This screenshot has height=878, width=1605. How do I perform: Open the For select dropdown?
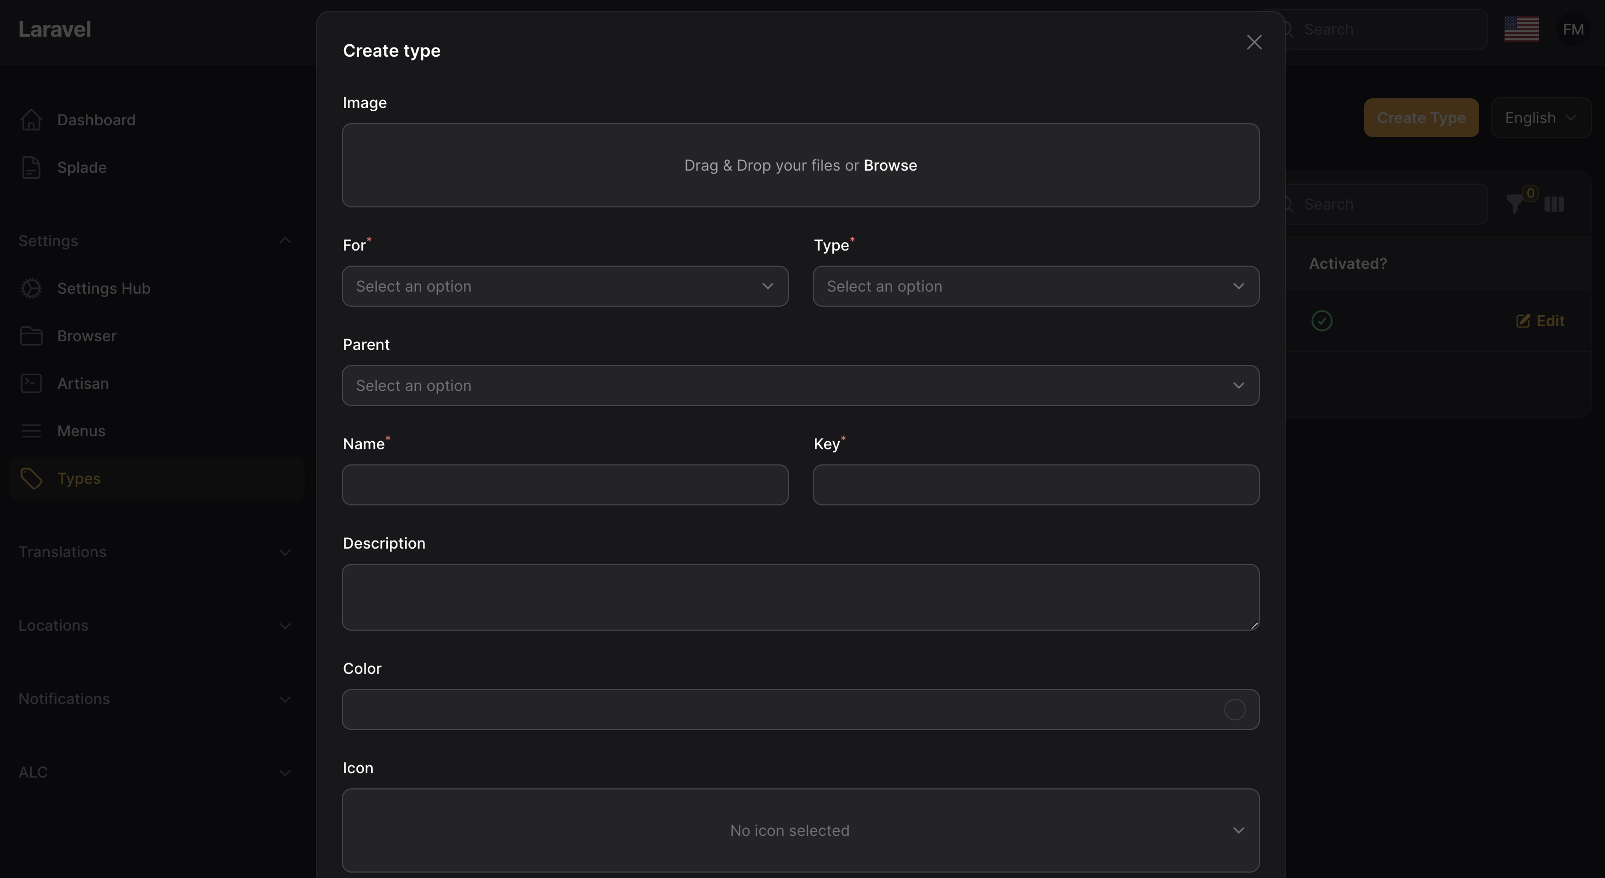[564, 286]
